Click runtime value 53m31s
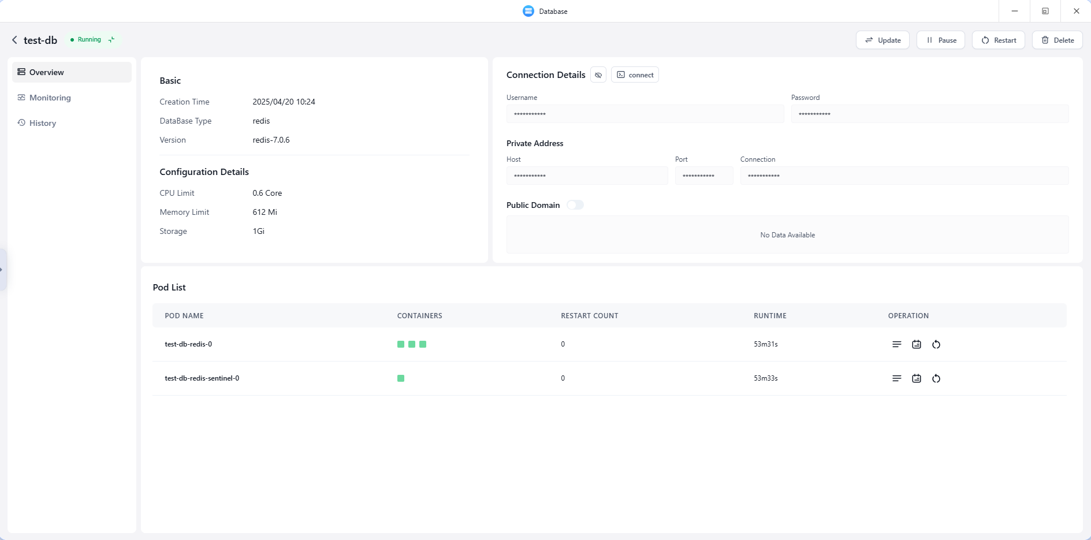Screen dimensions: 1091x540 (766, 344)
